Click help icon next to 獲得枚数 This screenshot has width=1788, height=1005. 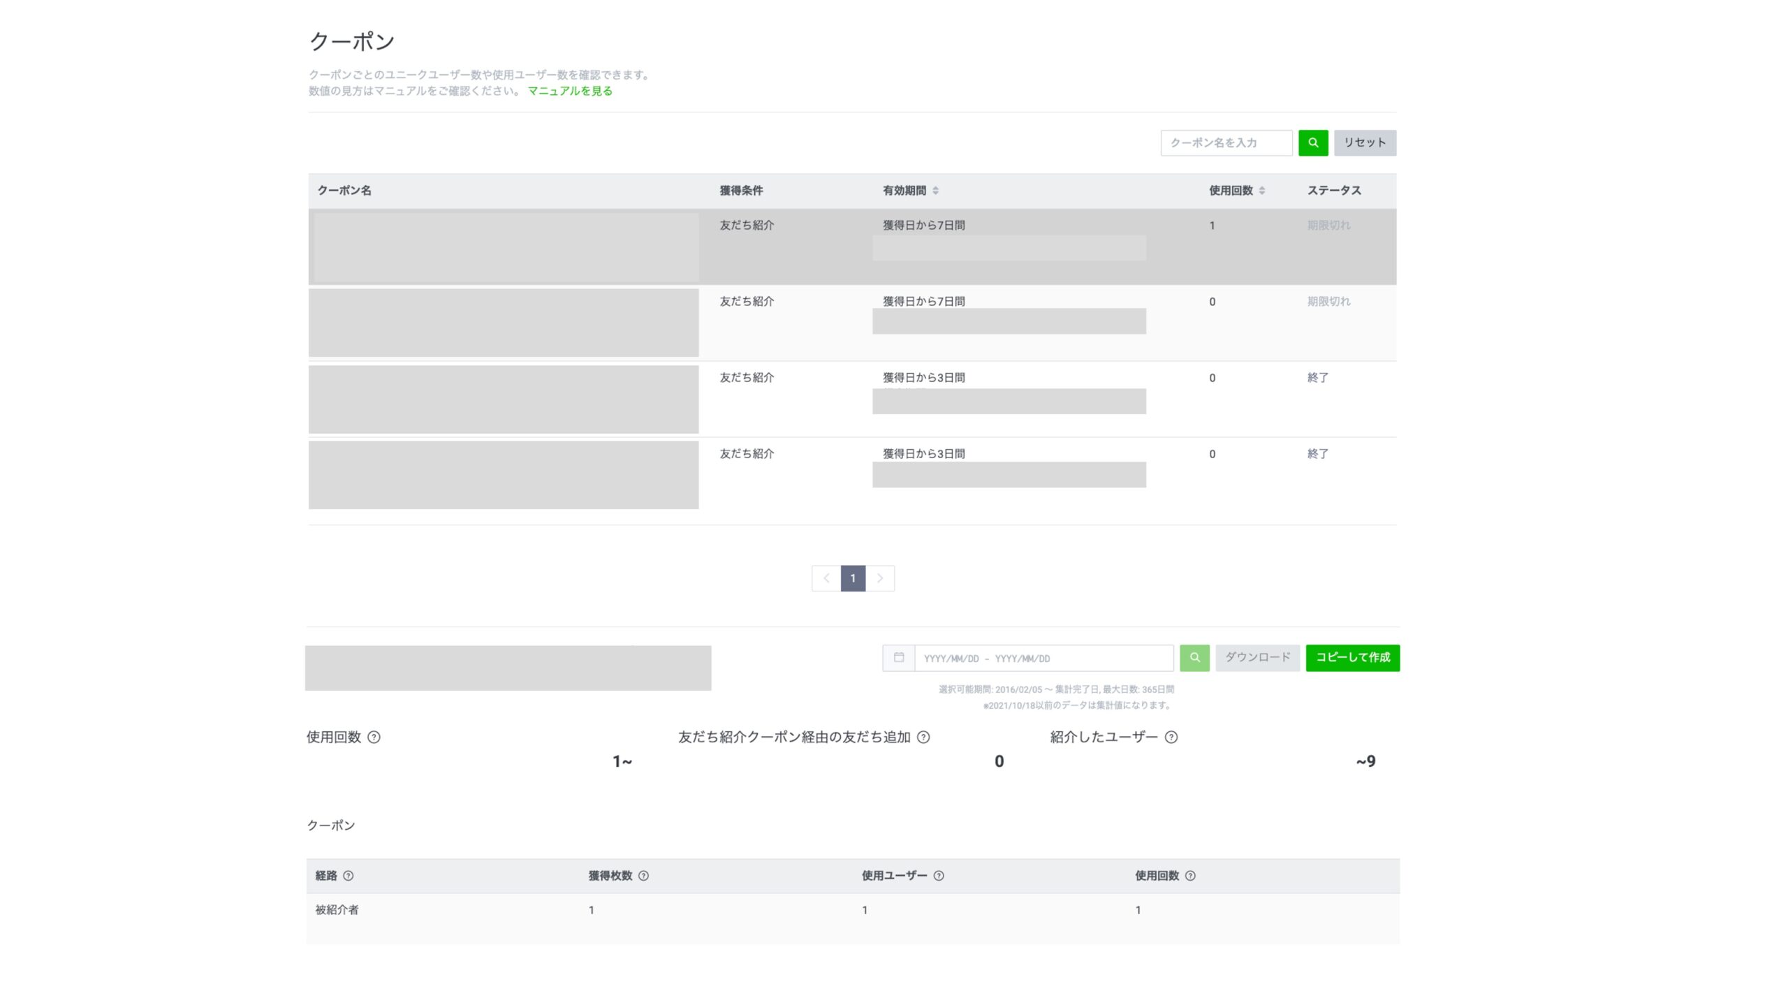643,875
